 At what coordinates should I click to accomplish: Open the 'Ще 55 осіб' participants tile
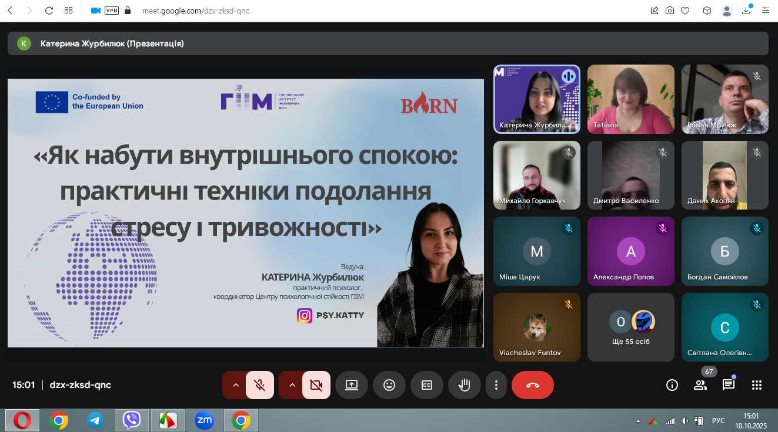pyautogui.click(x=630, y=327)
